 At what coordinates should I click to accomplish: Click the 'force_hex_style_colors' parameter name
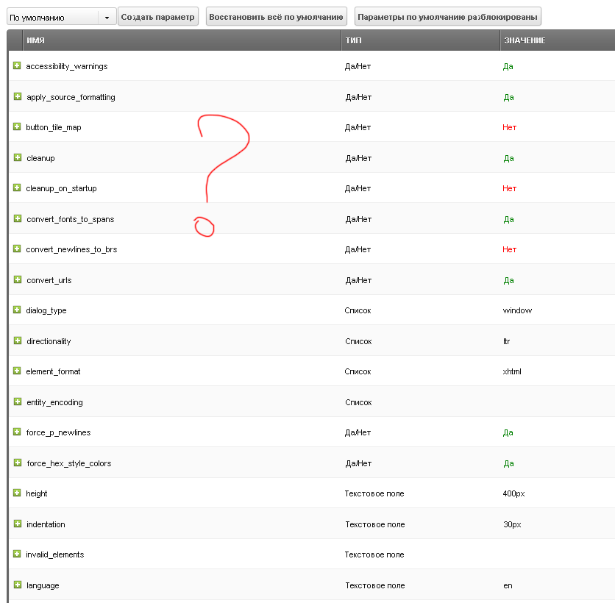(69, 463)
